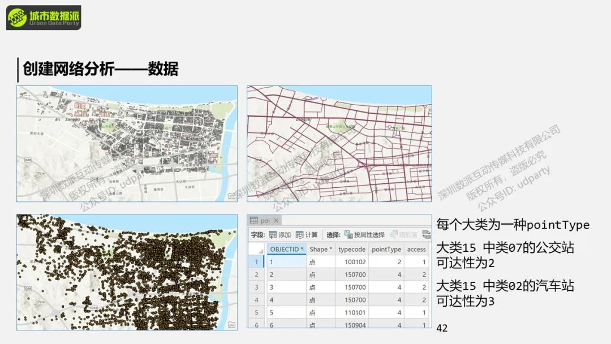Click typecode cell 150904
The height and width of the screenshot is (344, 611).
click(352, 324)
